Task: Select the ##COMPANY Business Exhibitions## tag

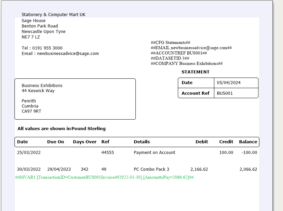Action: pyautogui.click(x=187, y=64)
